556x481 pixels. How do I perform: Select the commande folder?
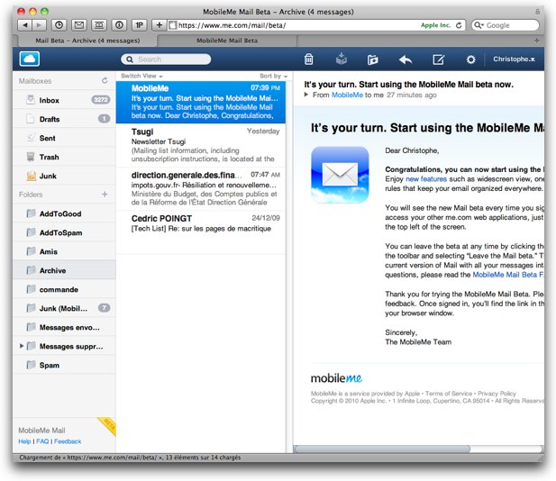[64, 289]
